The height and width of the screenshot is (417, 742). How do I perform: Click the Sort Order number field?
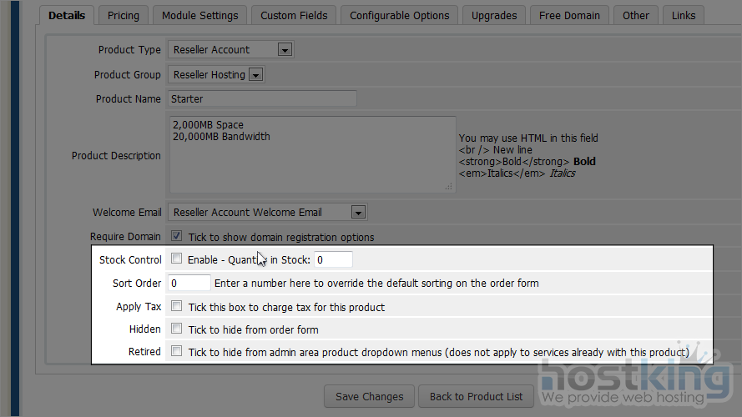coord(189,283)
